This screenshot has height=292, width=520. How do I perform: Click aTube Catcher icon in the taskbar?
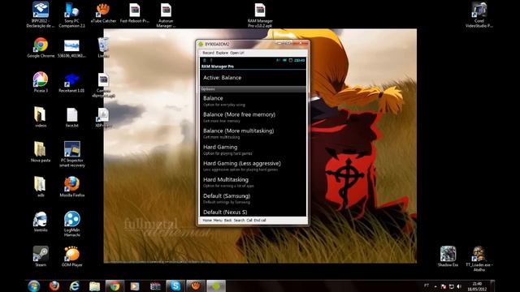pyautogui.click(x=196, y=286)
